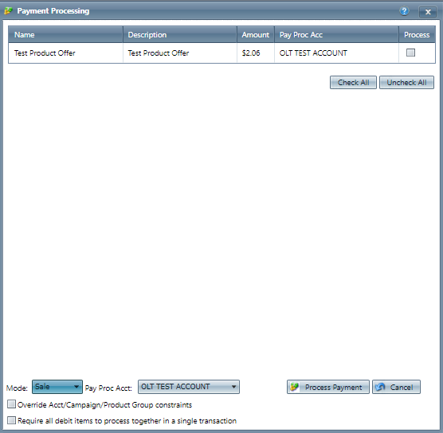Open the Mode dropdown showing Sale

click(x=57, y=387)
